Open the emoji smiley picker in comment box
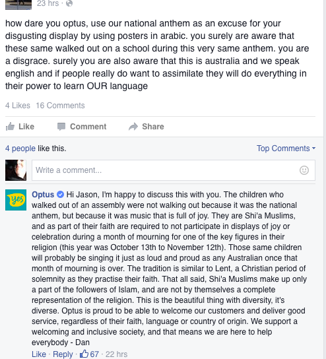326x359 pixels. [x=304, y=170]
